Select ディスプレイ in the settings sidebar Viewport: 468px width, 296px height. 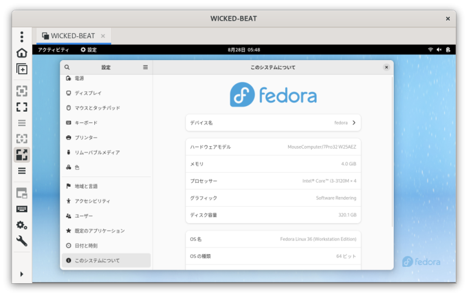point(88,93)
